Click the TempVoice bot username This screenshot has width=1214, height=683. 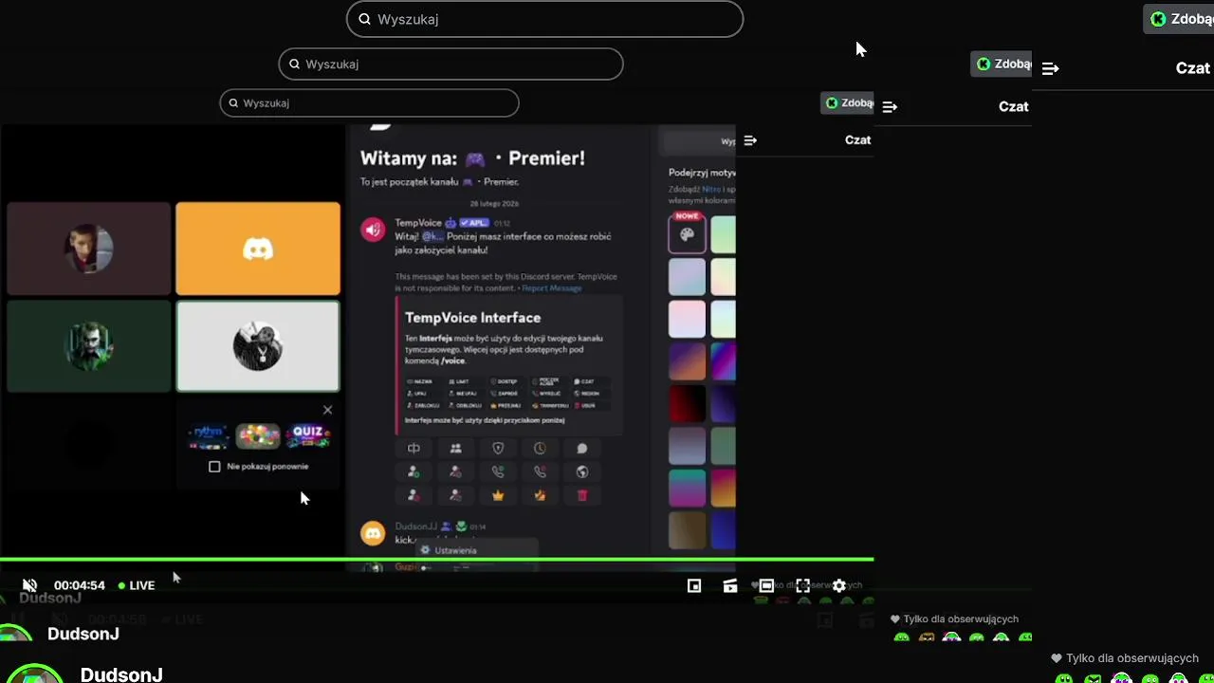418,223
